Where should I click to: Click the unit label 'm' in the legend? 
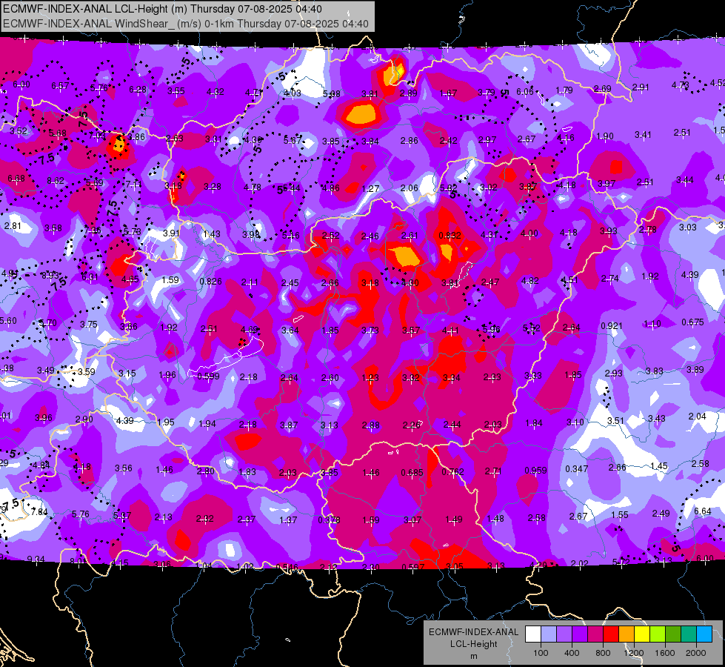tap(473, 656)
